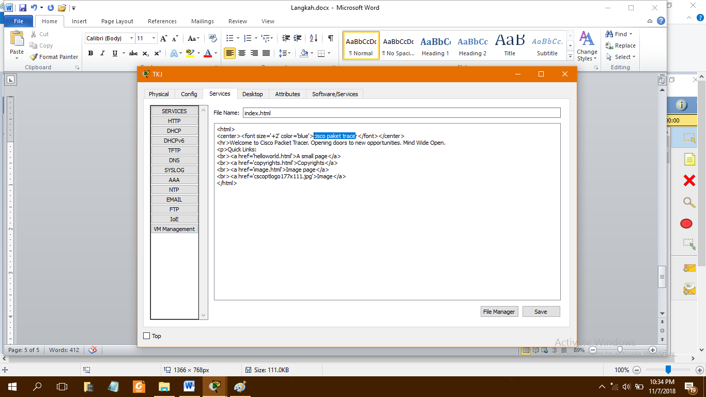Open the Change Styles dropdown
The height and width of the screenshot is (397, 706).
(587, 46)
